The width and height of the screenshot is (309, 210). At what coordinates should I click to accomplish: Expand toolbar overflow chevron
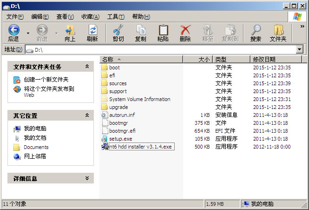(x=302, y=27)
